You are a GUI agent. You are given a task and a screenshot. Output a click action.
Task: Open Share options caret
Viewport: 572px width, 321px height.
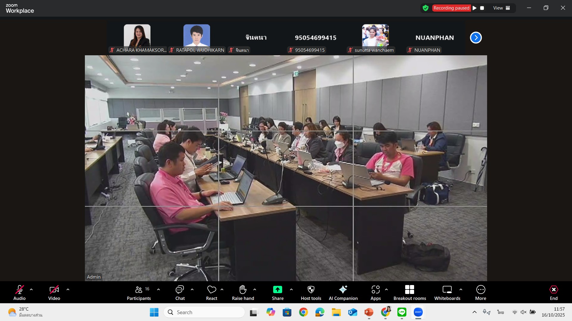click(x=291, y=289)
